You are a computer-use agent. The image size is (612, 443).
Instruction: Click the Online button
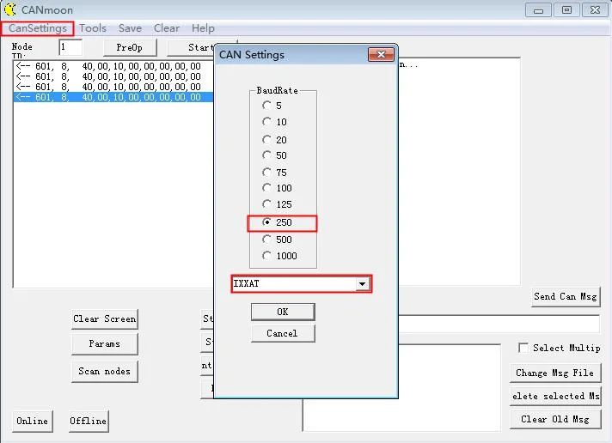pyautogui.click(x=33, y=421)
